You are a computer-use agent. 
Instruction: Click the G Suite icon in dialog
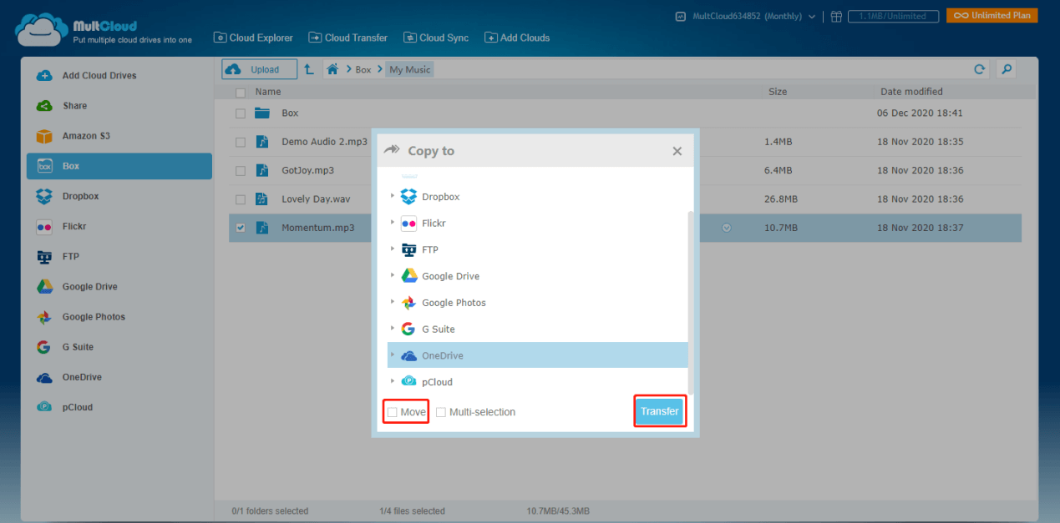[408, 329]
